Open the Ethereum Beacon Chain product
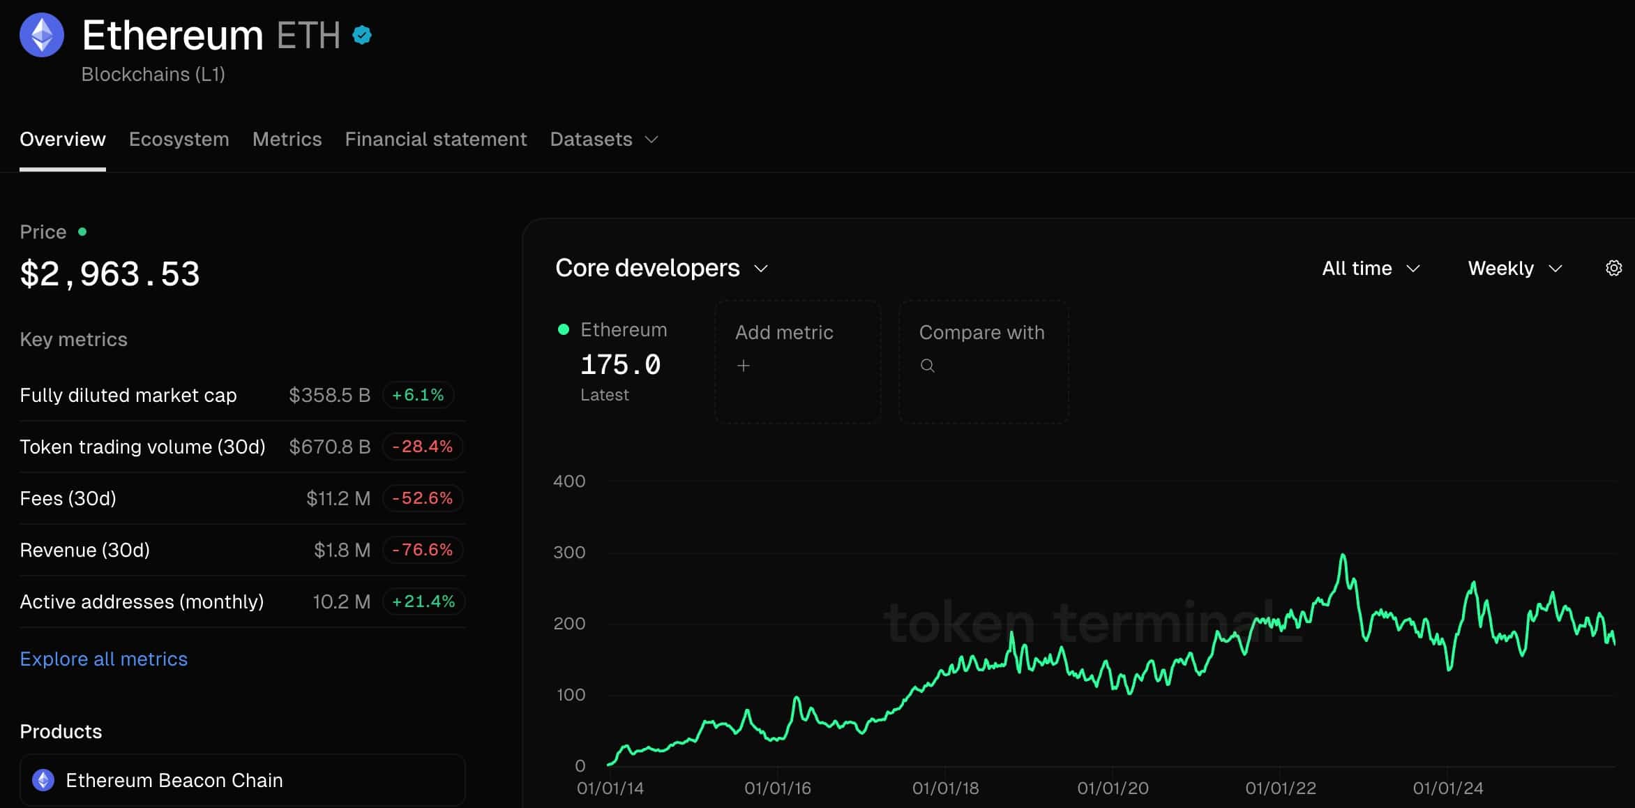 click(242, 780)
